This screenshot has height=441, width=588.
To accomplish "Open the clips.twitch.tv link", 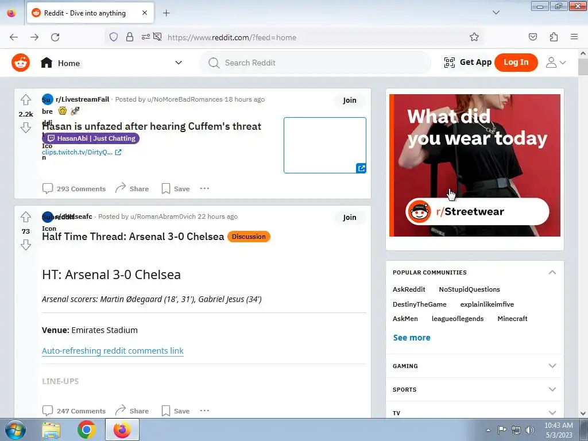I will point(82,152).
